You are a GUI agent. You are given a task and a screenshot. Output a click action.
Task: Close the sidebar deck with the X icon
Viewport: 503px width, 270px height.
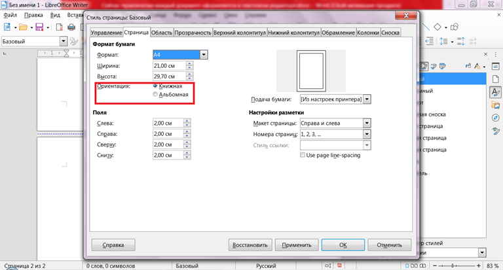coord(486,54)
